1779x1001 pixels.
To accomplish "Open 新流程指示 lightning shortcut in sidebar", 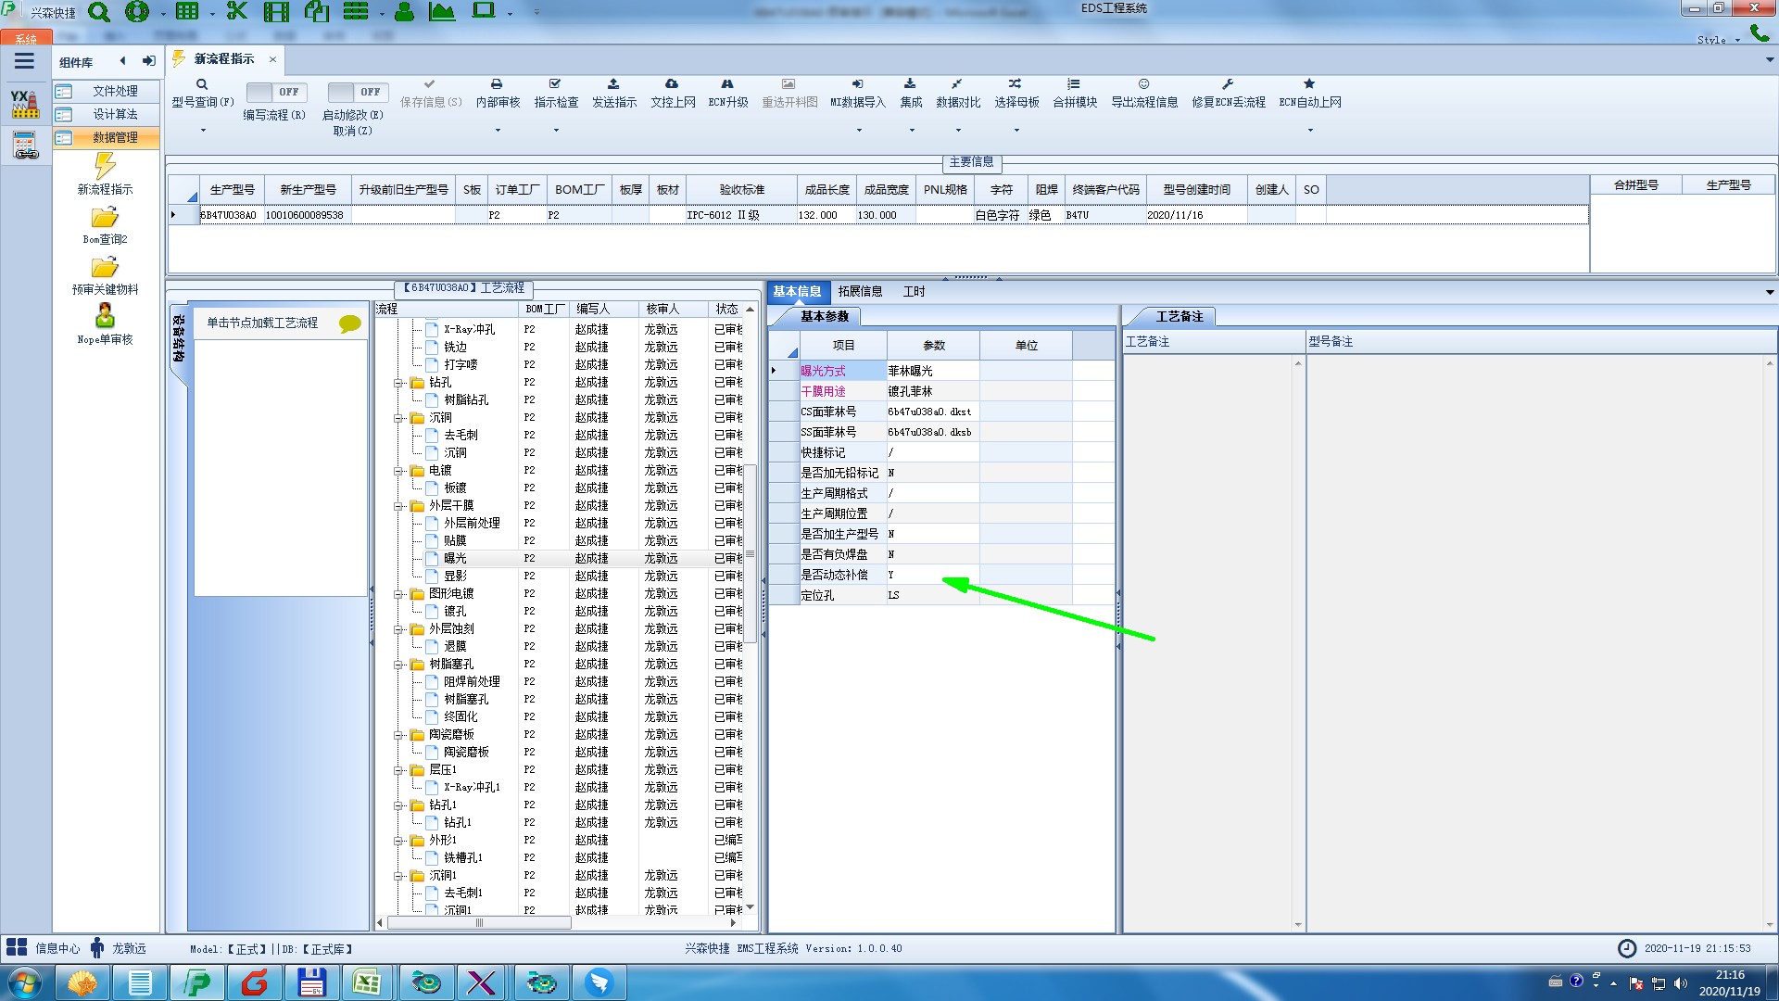I will 105,168.
